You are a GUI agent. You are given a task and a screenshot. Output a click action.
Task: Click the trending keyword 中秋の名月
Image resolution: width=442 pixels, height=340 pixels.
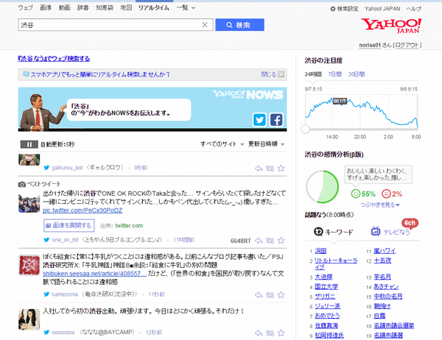388,297
